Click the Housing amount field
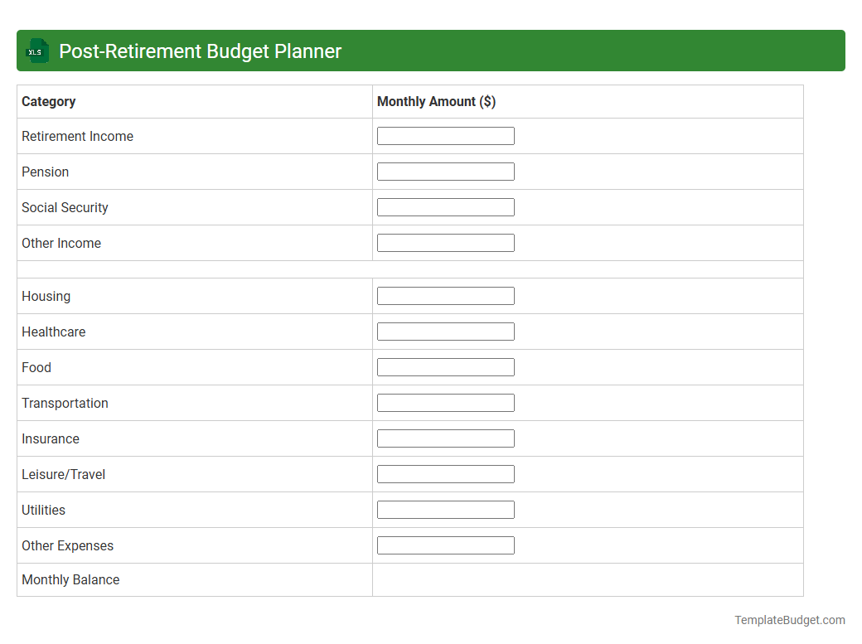This screenshot has height=644, width=862. (445, 295)
